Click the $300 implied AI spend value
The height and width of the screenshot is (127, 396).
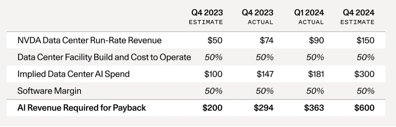[365, 74]
